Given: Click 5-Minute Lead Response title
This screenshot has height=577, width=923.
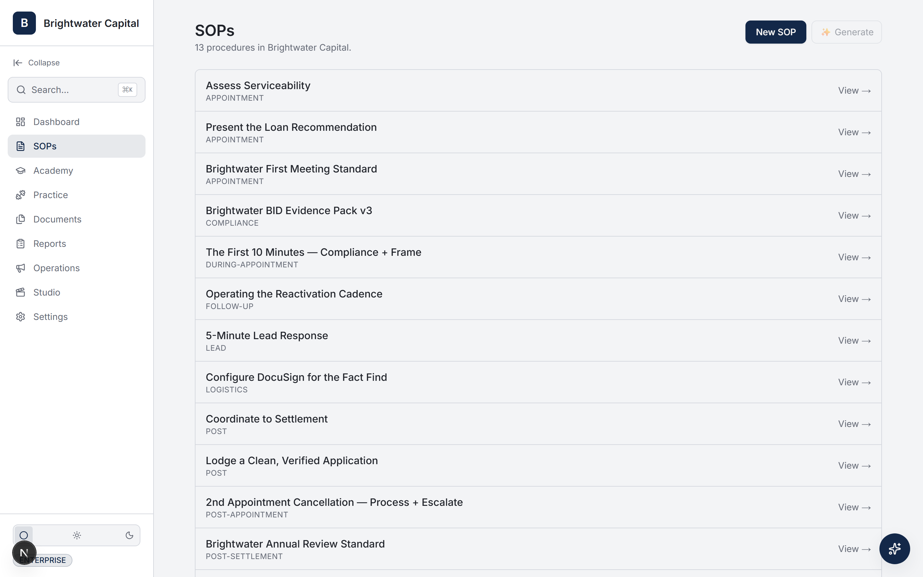Looking at the screenshot, I should [x=267, y=335].
